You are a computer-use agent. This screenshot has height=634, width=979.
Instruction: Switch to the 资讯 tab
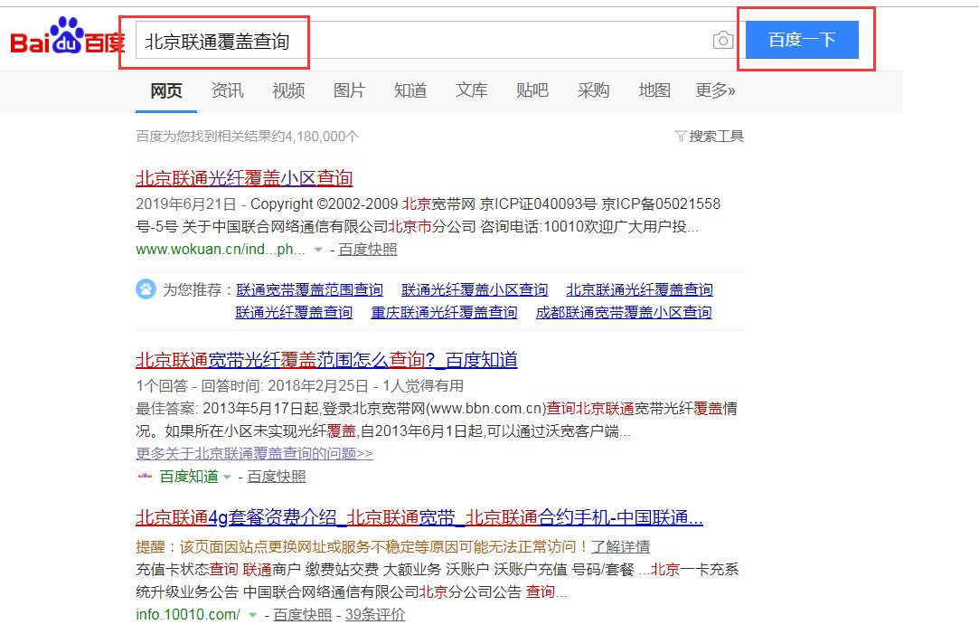pyautogui.click(x=227, y=90)
